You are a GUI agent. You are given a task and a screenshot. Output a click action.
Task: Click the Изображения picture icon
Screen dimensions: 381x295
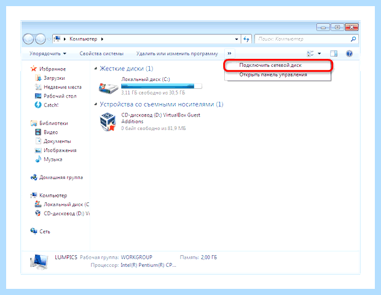[x=38, y=150]
